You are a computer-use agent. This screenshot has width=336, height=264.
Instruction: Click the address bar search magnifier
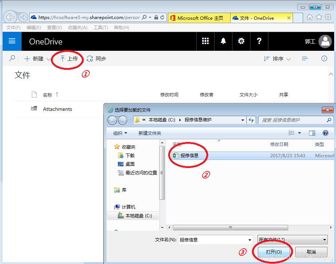(144, 17)
